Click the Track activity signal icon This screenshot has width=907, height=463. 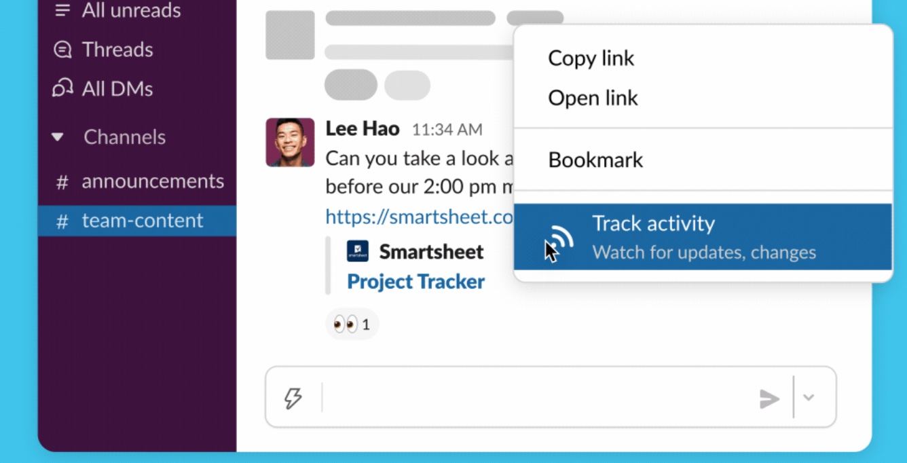tap(561, 238)
